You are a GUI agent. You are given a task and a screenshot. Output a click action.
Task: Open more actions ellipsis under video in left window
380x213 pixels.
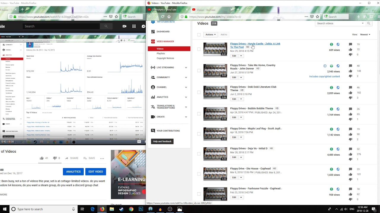pos(102,158)
